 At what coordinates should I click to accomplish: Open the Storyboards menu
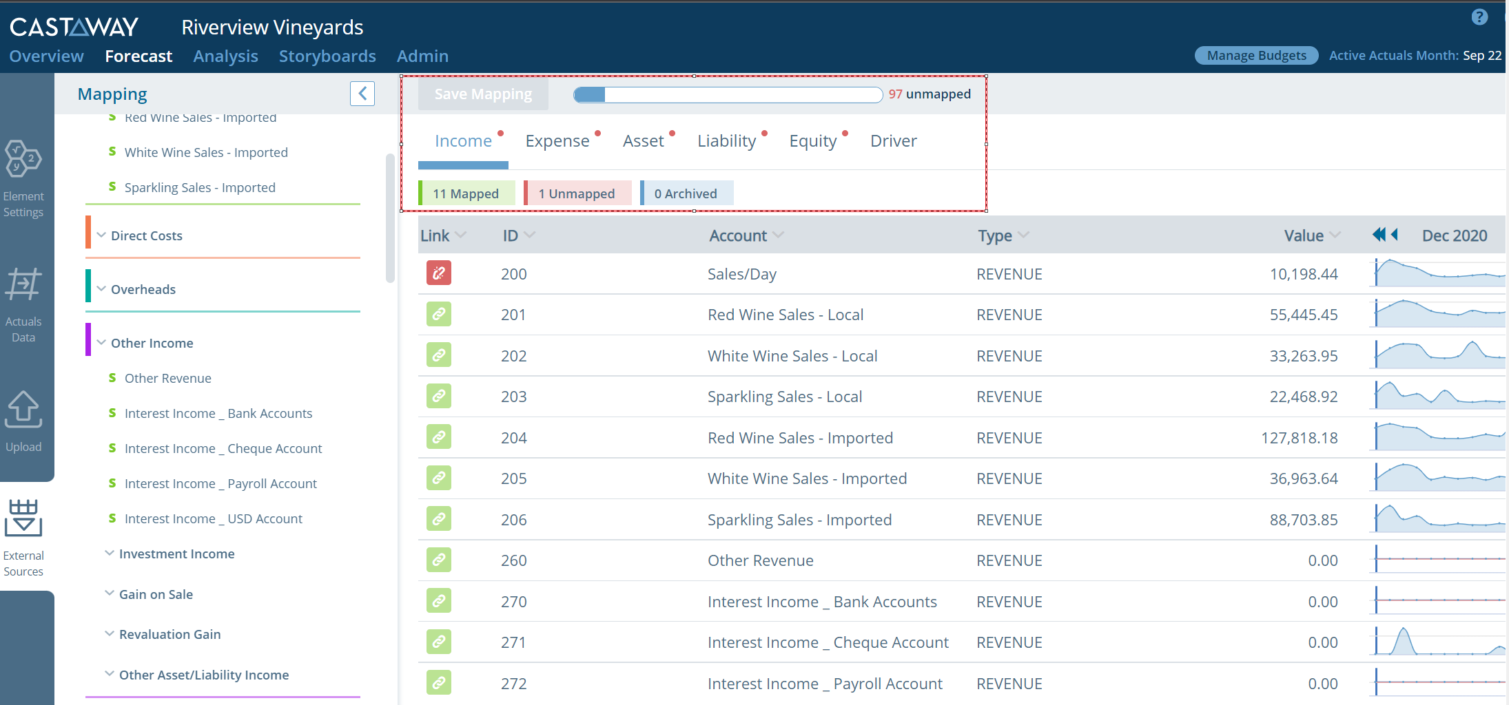327,56
